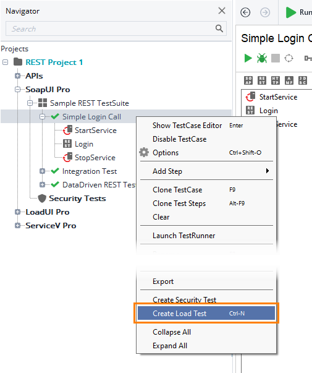312x373 pixels.
Task: Select Security Tests tree item
Action: pos(77,199)
